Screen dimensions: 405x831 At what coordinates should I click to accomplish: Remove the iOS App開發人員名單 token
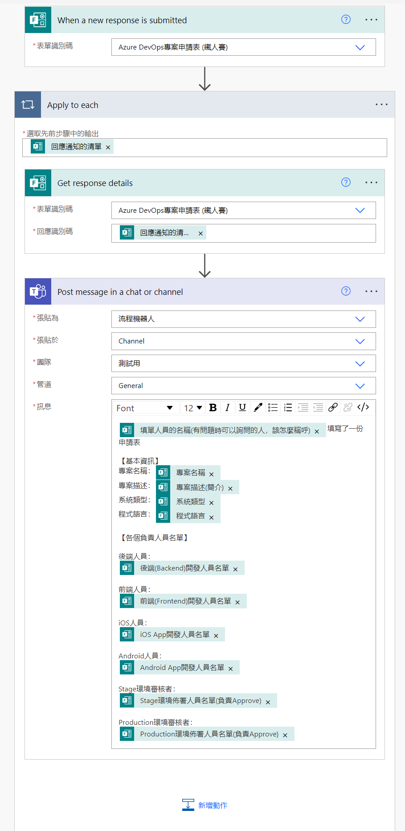216,636
